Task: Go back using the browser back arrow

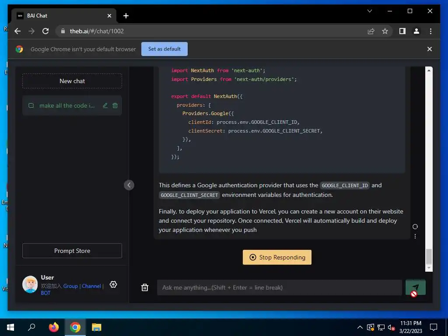Action: pyautogui.click(x=17, y=31)
